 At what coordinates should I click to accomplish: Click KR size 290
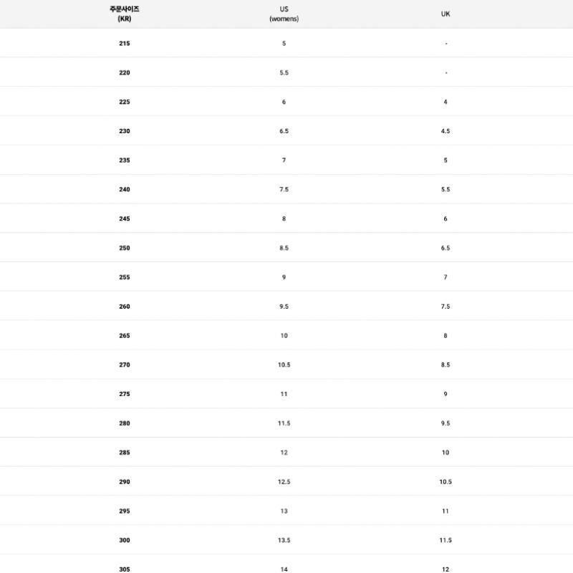pos(125,482)
